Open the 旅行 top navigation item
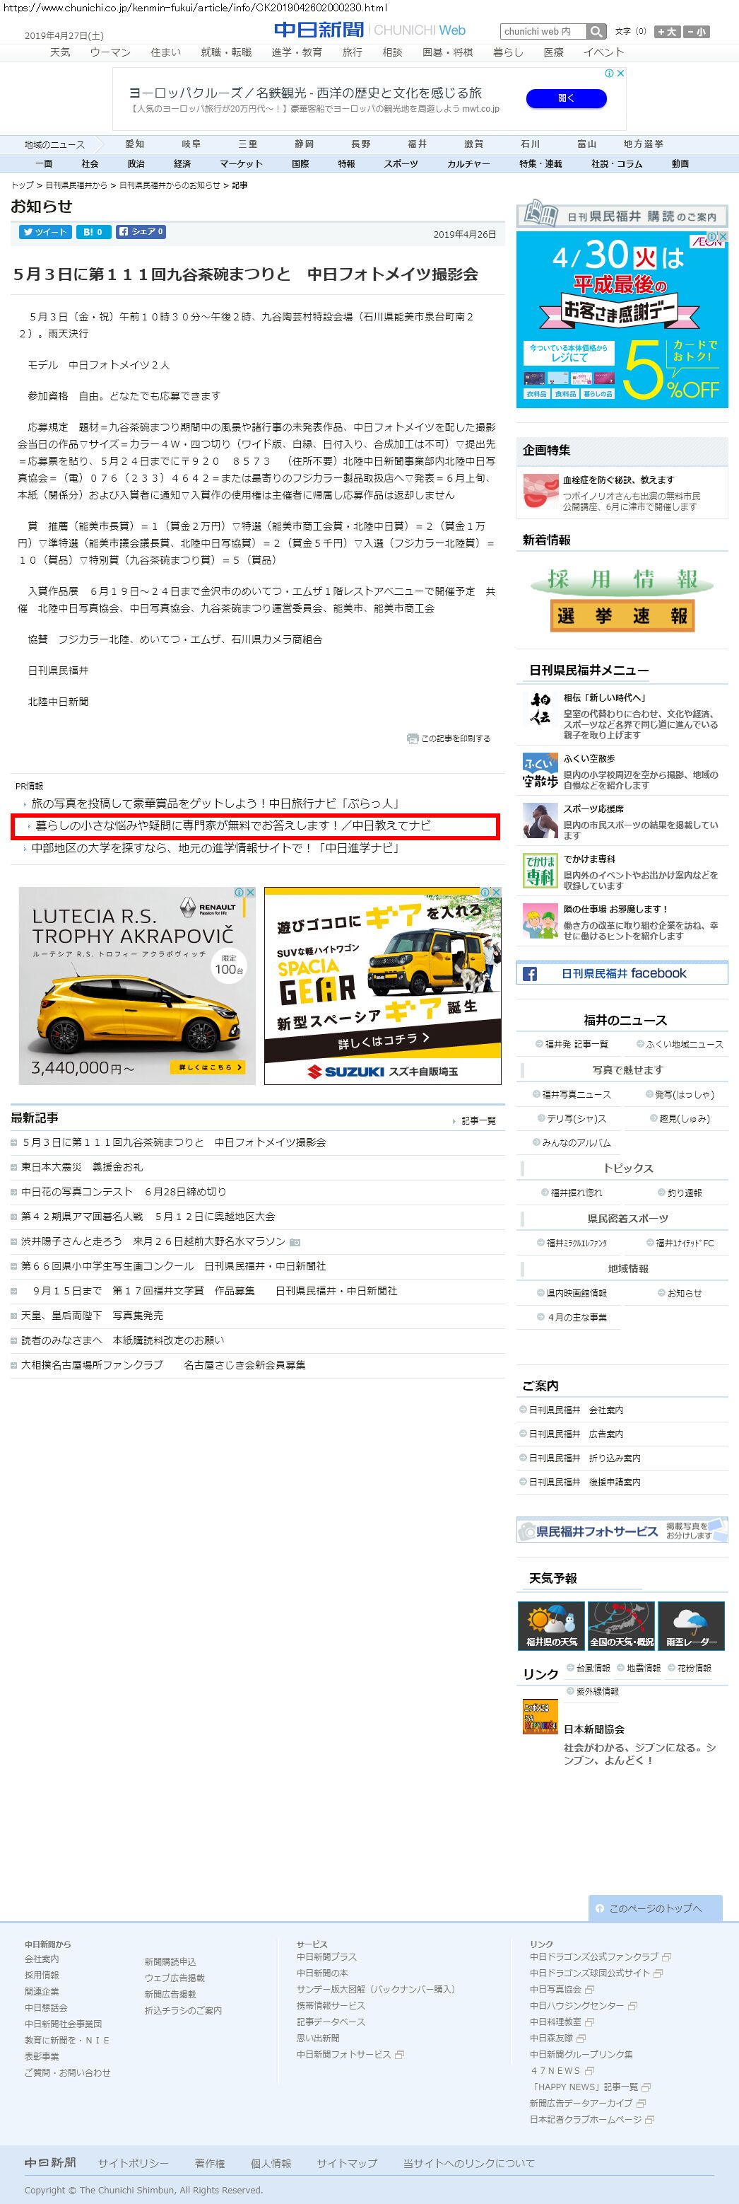Image resolution: width=739 pixels, height=2204 pixels. pos(352,52)
